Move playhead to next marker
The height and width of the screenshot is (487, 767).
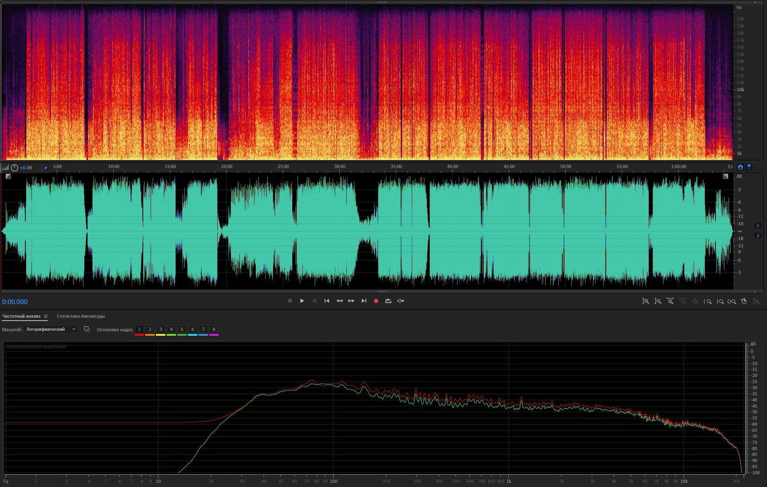pos(364,301)
